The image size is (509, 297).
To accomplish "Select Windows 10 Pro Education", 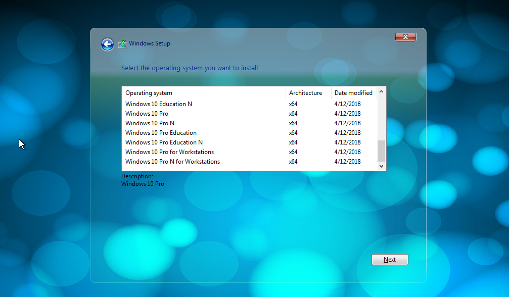I will point(161,133).
